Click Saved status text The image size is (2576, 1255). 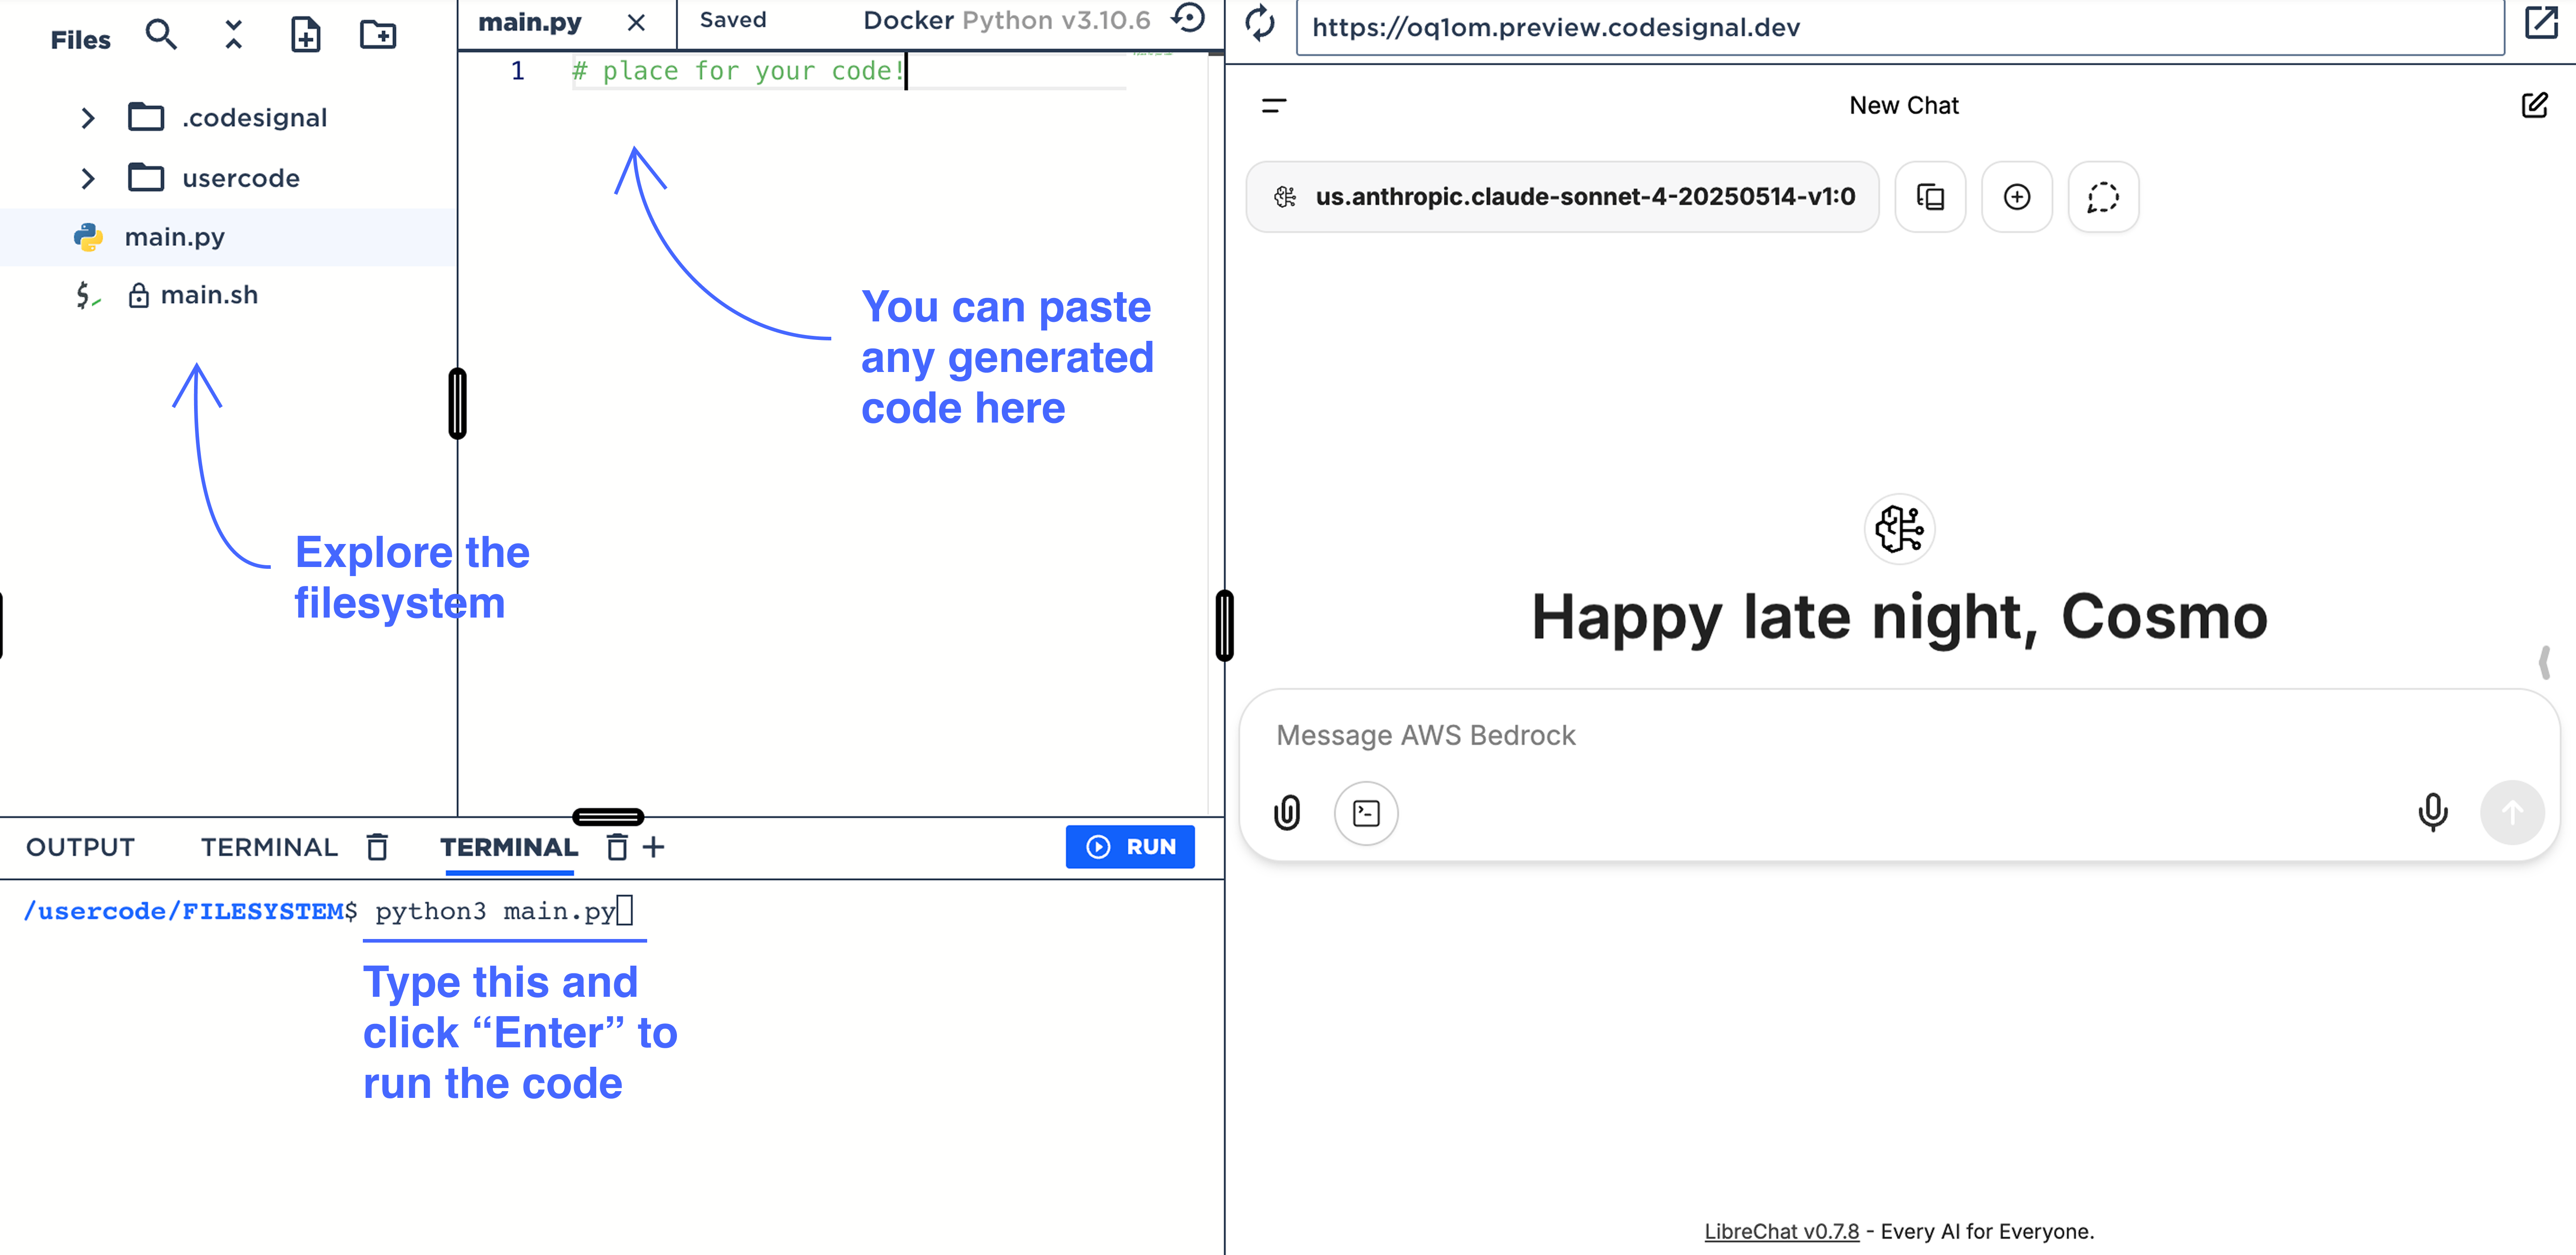point(733,20)
